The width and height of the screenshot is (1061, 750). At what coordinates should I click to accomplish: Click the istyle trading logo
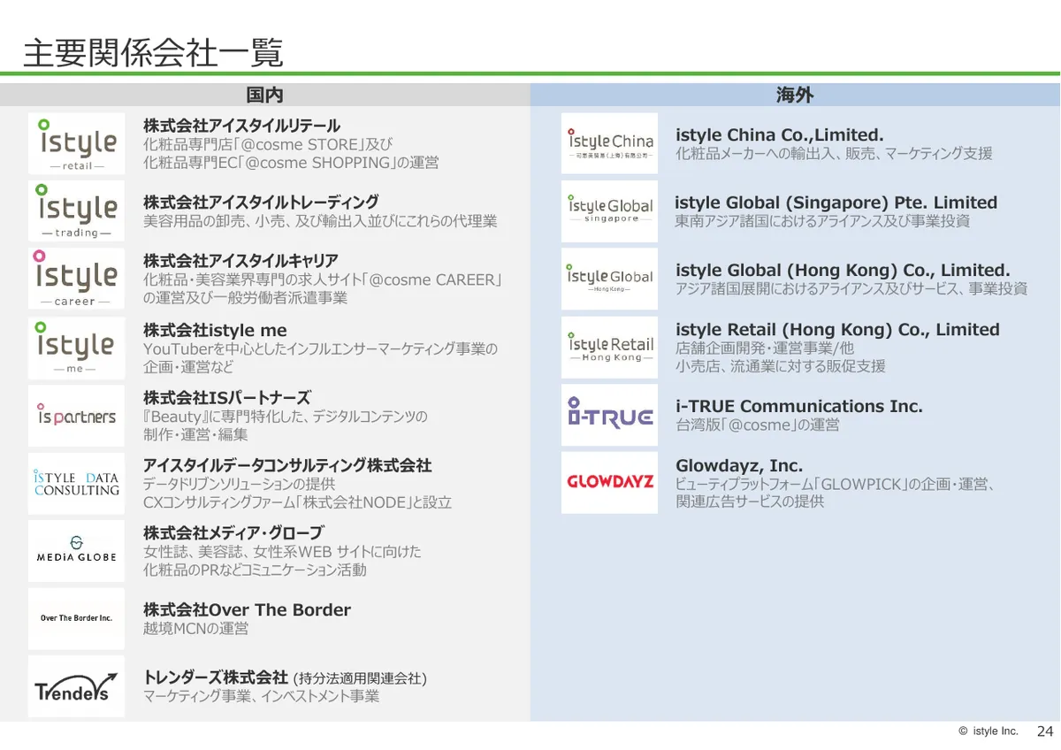coord(77,211)
